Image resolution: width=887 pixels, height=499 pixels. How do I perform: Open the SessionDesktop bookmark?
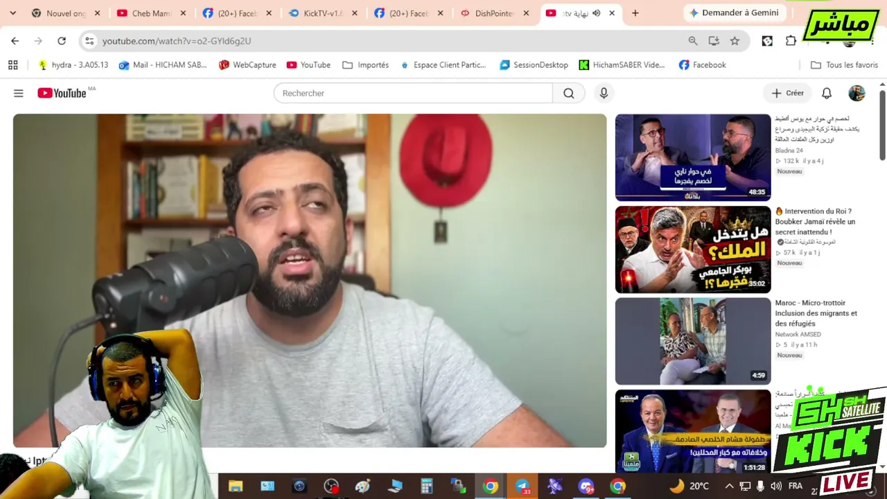pyautogui.click(x=534, y=65)
